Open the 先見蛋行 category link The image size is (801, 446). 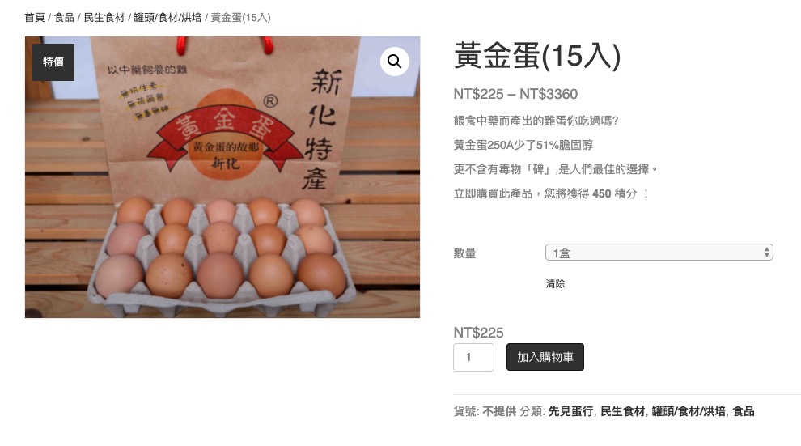570,411
